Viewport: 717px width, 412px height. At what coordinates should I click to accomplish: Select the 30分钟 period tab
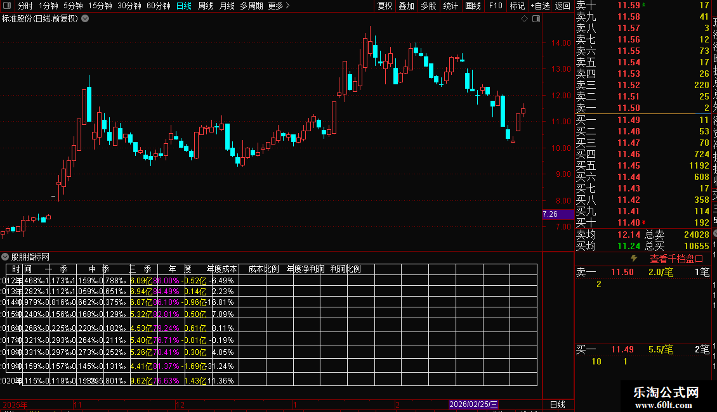pyautogui.click(x=129, y=6)
